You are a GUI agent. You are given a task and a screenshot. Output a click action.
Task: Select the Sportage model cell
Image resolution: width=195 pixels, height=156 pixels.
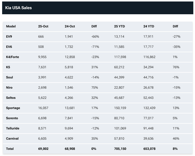pos(13,108)
